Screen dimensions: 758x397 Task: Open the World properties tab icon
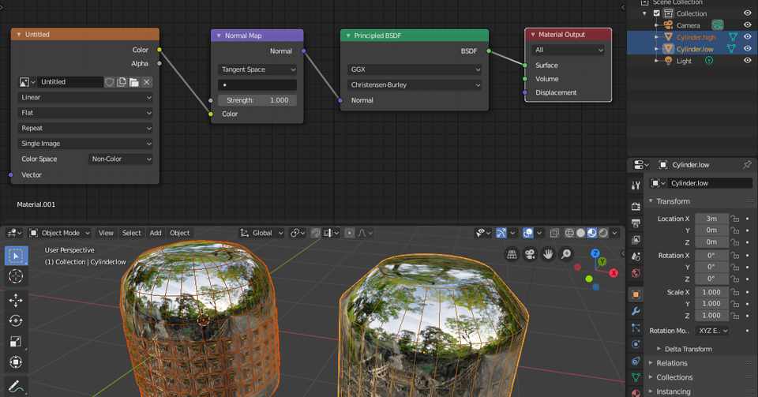pos(636,273)
